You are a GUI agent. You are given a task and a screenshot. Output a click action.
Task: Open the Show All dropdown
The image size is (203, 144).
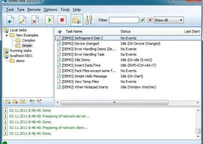tap(169, 20)
